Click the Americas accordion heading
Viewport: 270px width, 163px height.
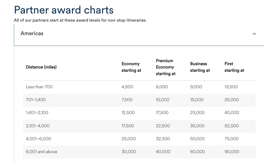(x=32, y=33)
